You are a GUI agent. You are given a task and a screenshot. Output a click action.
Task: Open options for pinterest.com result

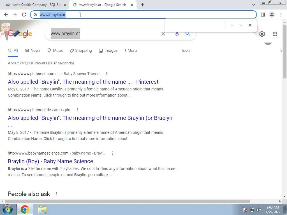[x=106, y=74]
